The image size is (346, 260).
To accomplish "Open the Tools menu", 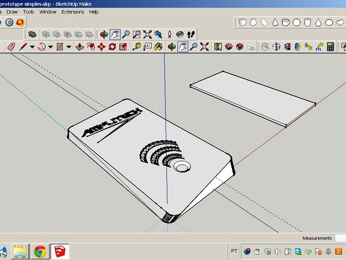I will point(29,12).
